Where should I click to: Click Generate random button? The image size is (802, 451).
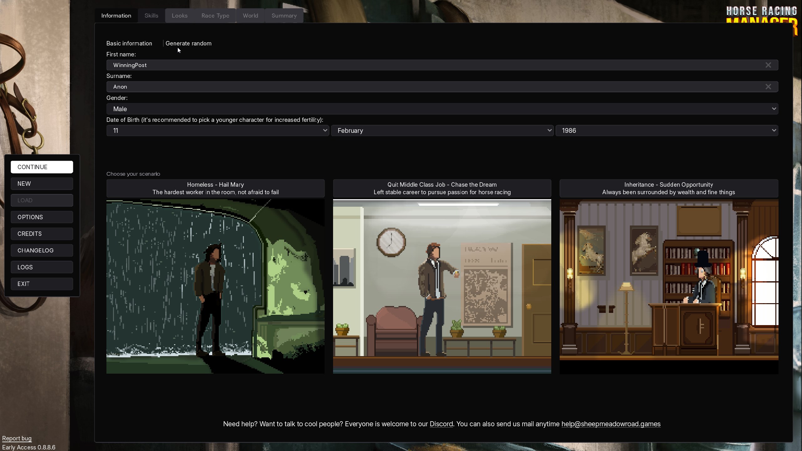point(188,44)
